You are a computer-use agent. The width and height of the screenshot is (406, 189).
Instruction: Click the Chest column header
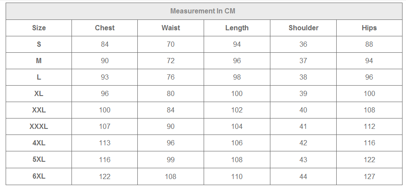tap(104, 28)
